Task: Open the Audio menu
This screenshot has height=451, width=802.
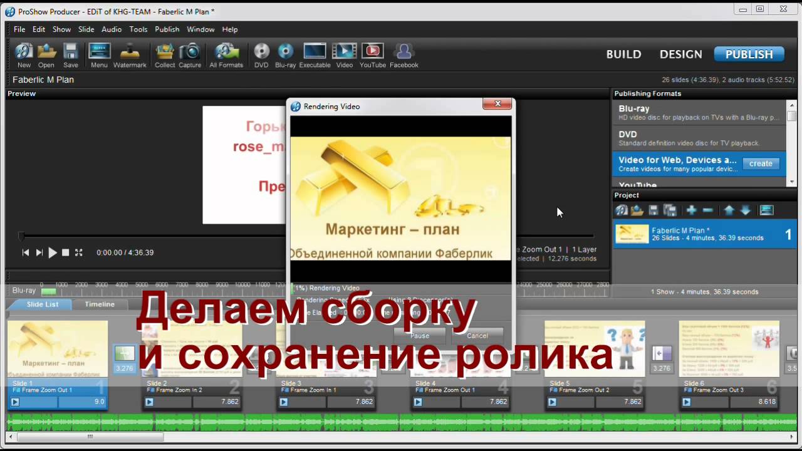Action: coord(112,29)
